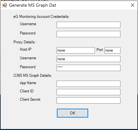
Task: Click the 'Generate MS Graph Dat' window title
Action: point(33,5)
